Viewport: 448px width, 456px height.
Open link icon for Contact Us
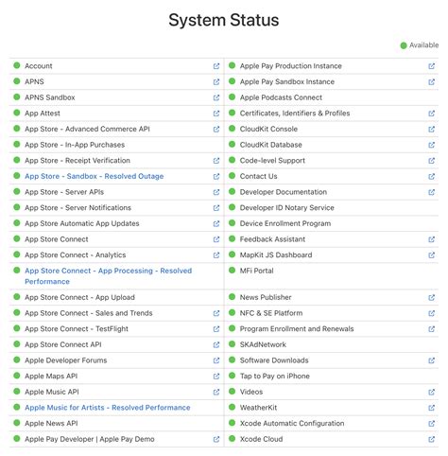coord(432,176)
